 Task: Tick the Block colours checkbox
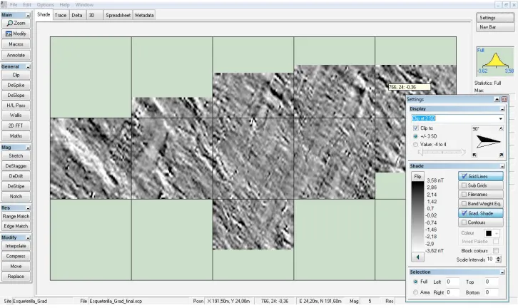click(x=496, y=251)
